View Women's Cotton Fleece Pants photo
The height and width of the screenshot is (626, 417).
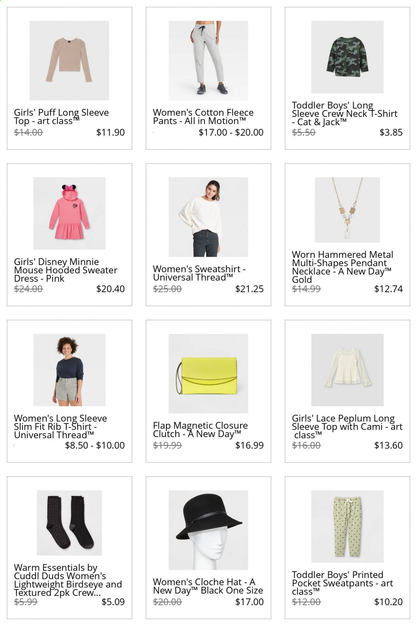(x=208, y=60)
